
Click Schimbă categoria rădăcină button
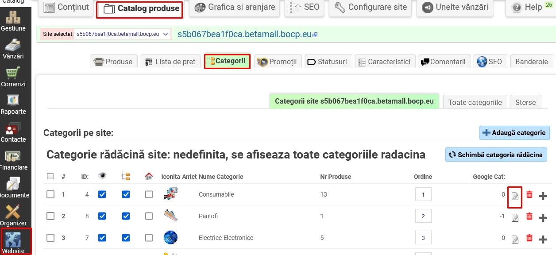coord(496,155)
